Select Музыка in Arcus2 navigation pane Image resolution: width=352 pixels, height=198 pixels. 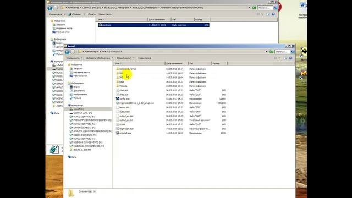(78, 98)
